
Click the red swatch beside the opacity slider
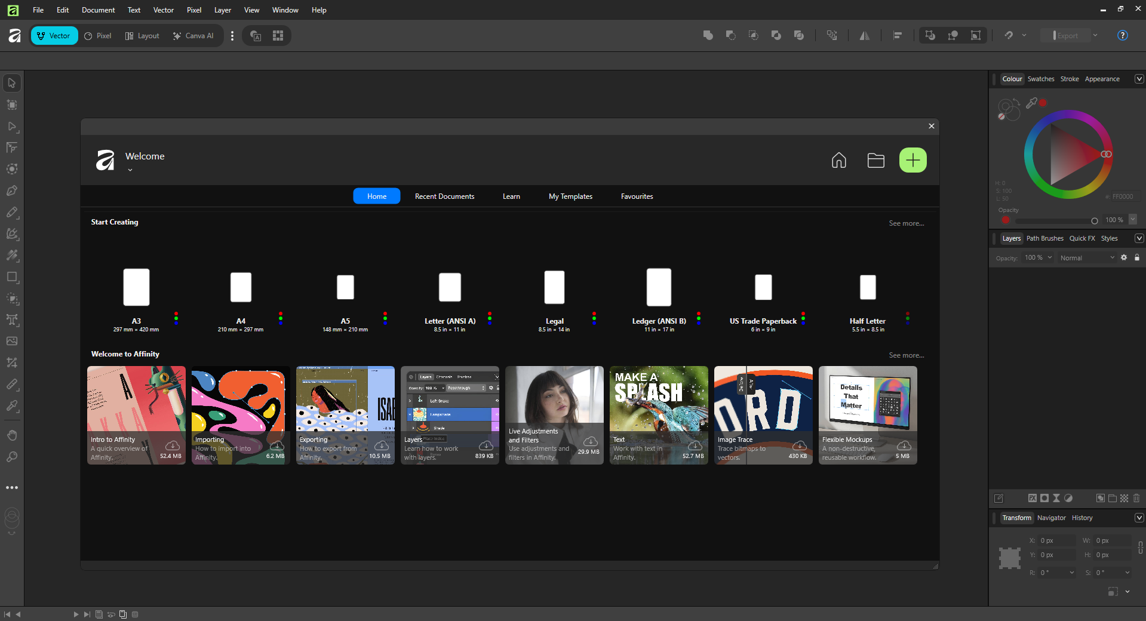(x=1006, y=220)
